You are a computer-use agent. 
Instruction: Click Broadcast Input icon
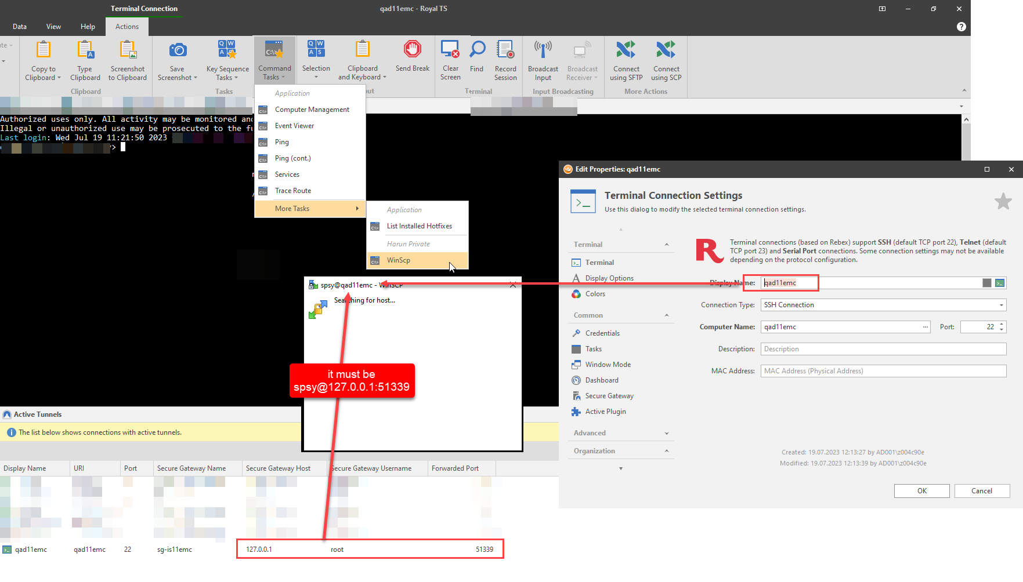click(x=543, y=49)
